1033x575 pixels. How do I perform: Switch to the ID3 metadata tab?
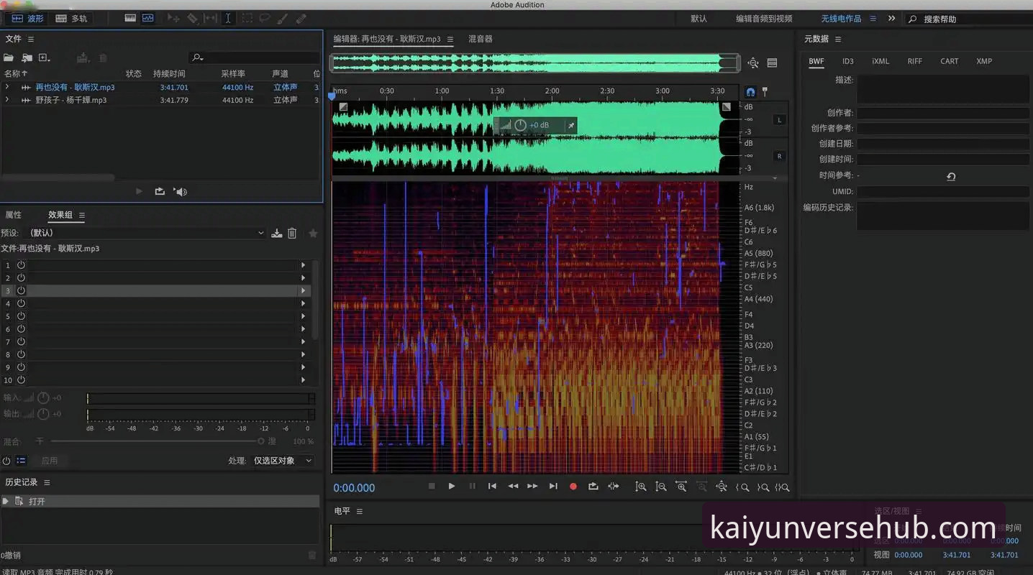point(848,61)
